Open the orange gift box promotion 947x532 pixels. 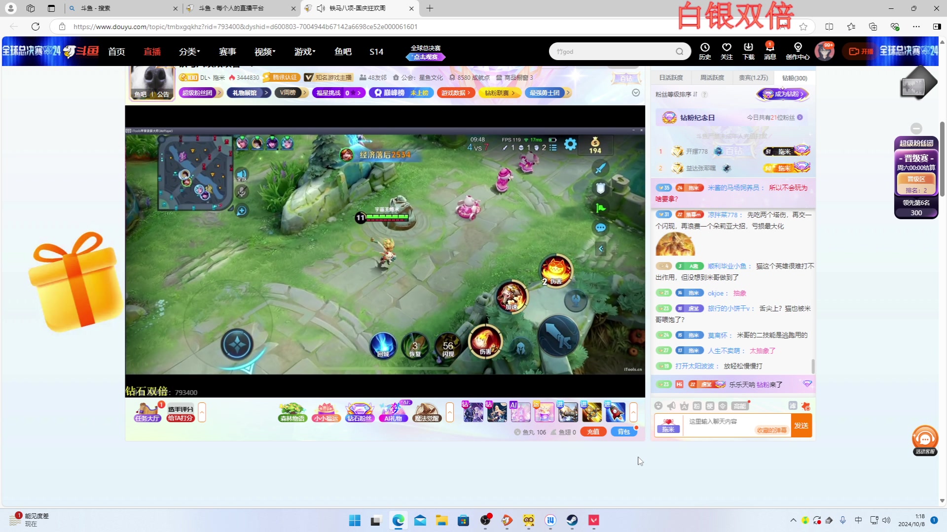75,282
